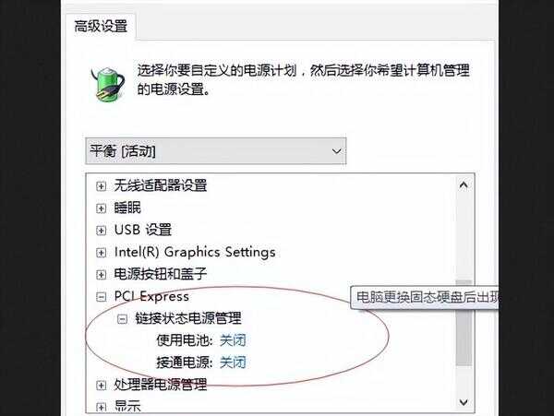The height and width of the screenshot is (416, 554).
Task: Click 使用电池 关闭 value link
Action: point(233,340)
